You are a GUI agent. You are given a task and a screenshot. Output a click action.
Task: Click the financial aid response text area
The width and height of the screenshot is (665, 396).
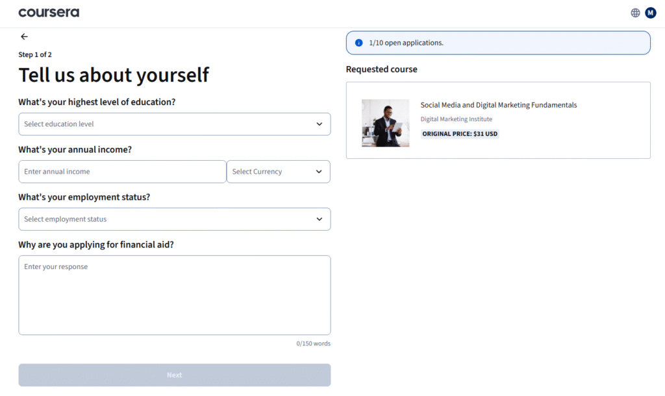174,295
